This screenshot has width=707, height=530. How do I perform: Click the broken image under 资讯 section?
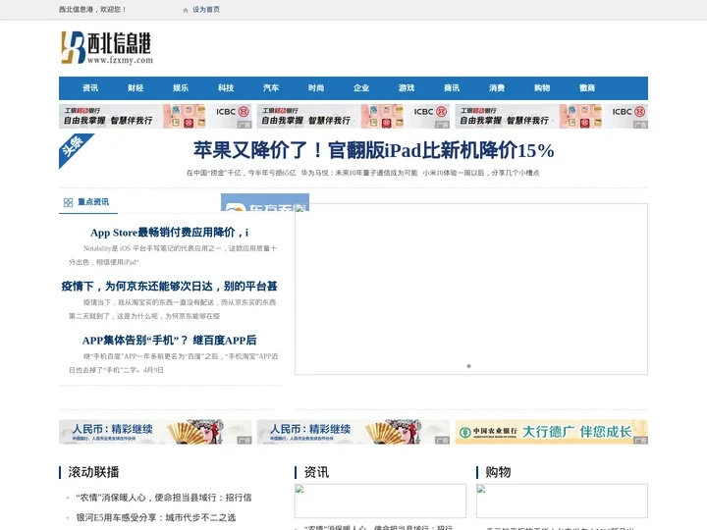(x=380, y=501)
